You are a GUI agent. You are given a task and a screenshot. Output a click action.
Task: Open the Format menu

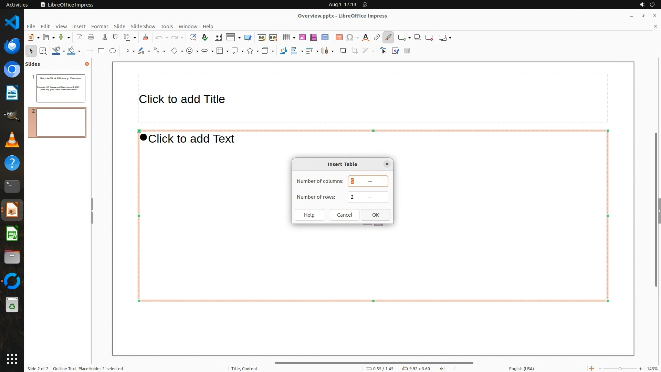tap(99, 27)
